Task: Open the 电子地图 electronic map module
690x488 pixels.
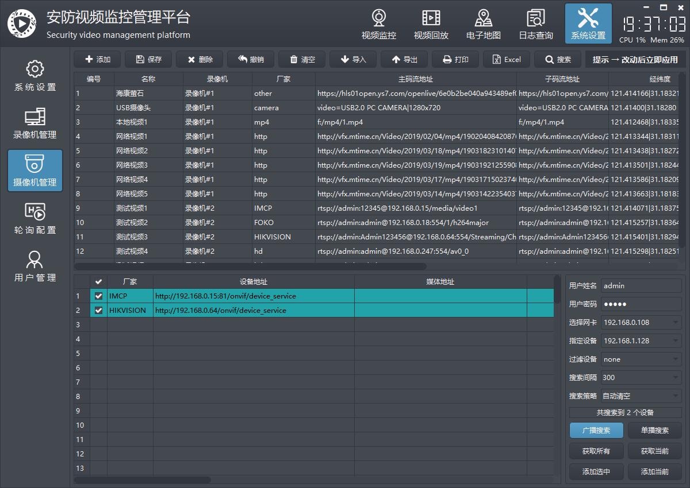Action: click(483, 24)
